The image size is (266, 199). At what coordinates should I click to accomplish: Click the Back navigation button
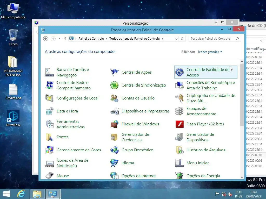(x=45, y=39)
